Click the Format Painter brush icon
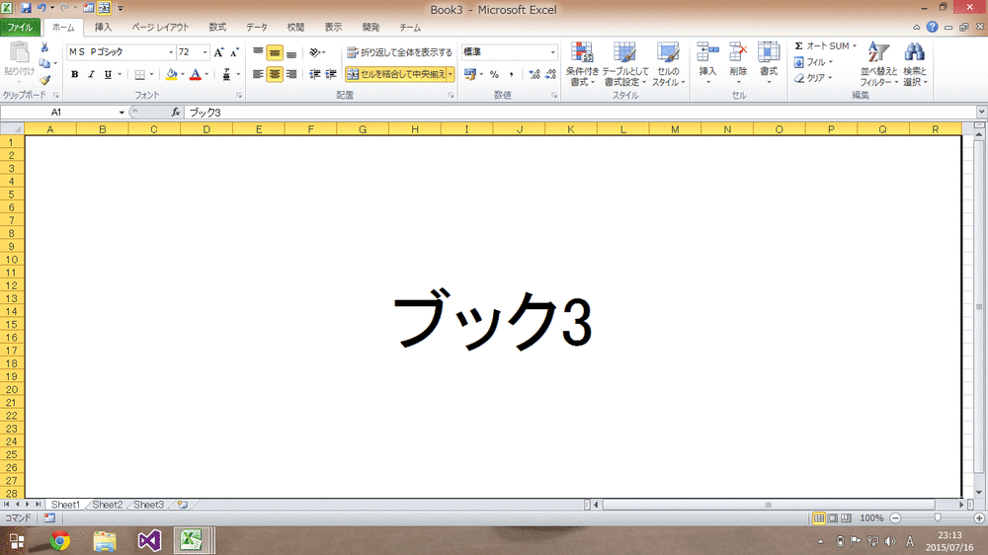Screen dimensions: 988x555 [44, 79]
